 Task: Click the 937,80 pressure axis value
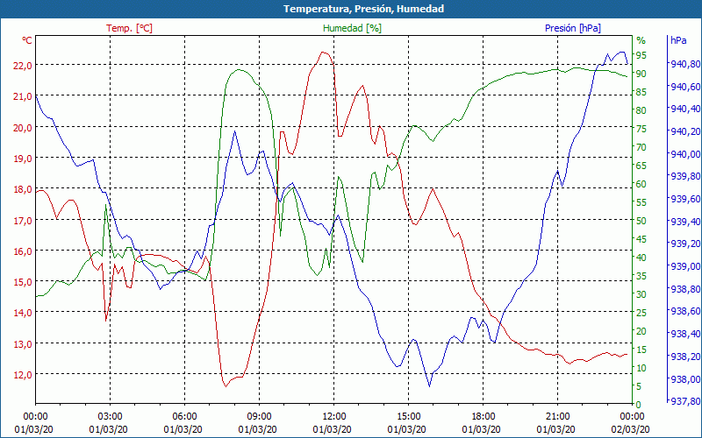685,401
